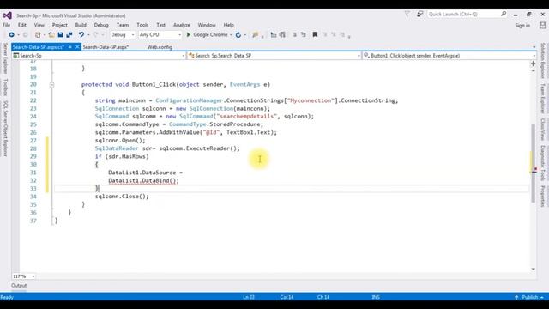Open the Debug configuration dropdown
Image resolution: width=549 pixels, height=309 pixels.
[x=122, y=34]
